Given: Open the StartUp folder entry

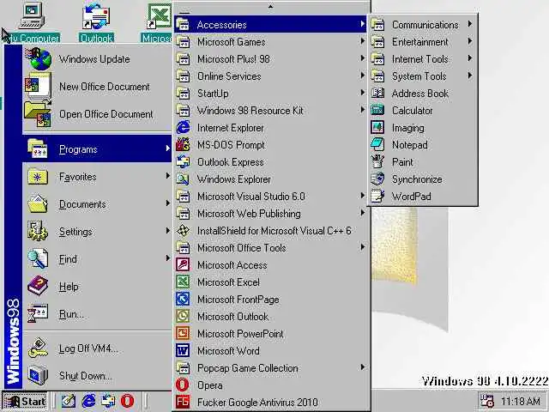Looking at the screenshot, I should pyautogui.click(x=270, y=94).
